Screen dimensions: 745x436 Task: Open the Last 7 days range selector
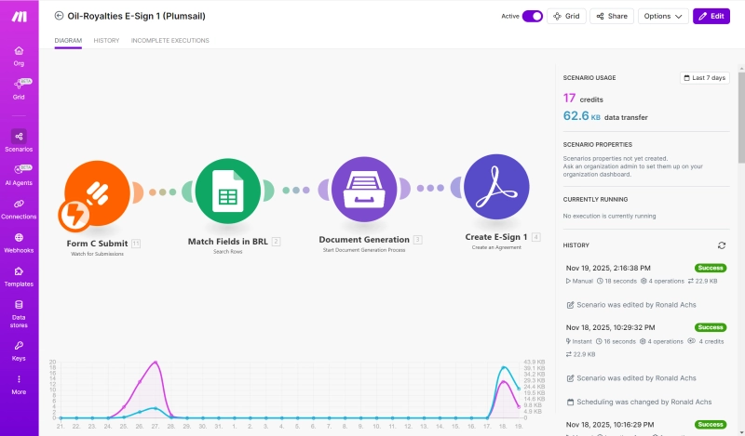705,78
